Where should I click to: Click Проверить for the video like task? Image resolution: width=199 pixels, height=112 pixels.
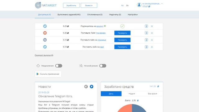point(122,33)
